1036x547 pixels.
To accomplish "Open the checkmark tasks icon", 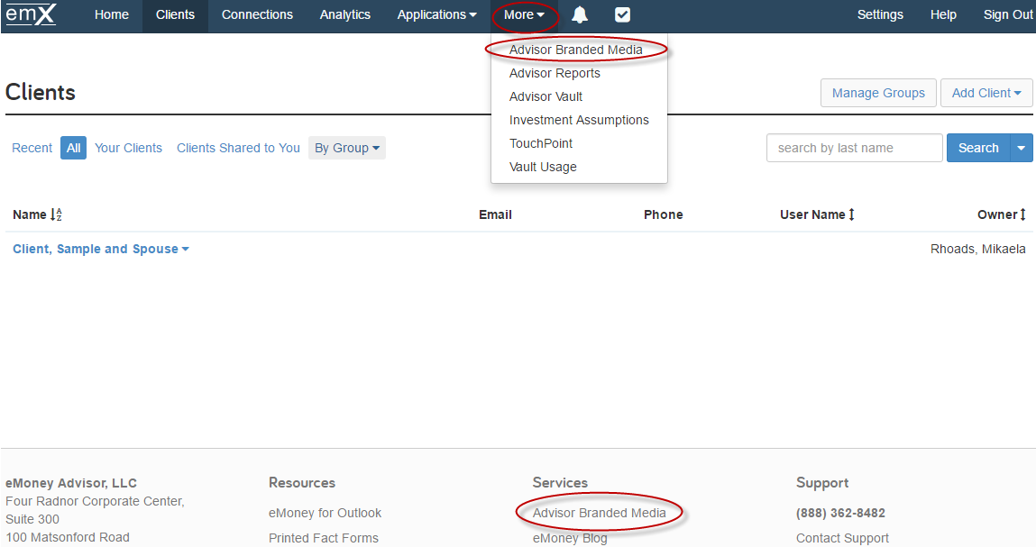I will point(622,14).
